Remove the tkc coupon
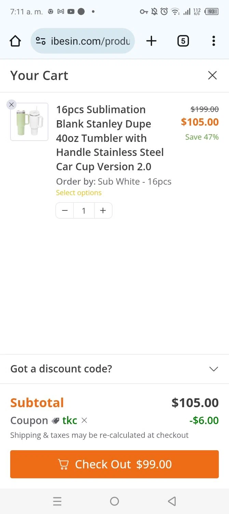229x514 pixels. [x=84, y=420]
